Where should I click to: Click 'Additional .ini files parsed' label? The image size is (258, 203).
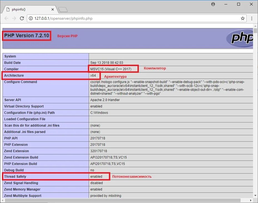(x=25, y=132)
